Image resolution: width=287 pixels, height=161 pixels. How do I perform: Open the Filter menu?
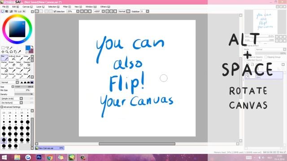[x=67, y=7]
